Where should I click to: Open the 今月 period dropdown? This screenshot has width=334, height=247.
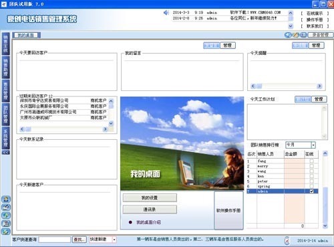point(313,145)
